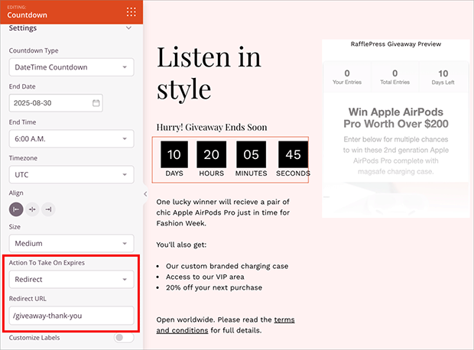
Task: Click the Total Entries counter
Action: tap(394, 77)
